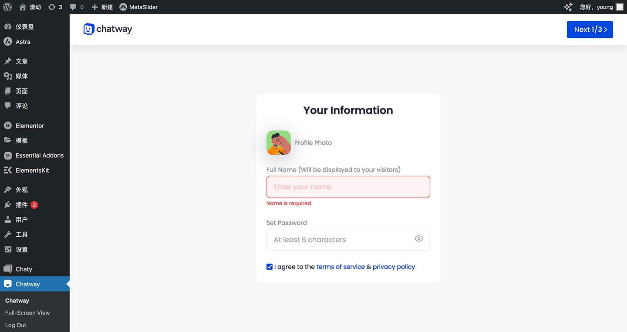The width and height of the screenshot is (627, 332).
Task: Open the Elementor menu item
Action: pos(35,126)
